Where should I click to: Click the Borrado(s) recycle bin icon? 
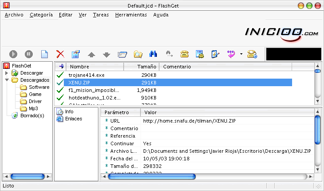click(x=15, y=115)
